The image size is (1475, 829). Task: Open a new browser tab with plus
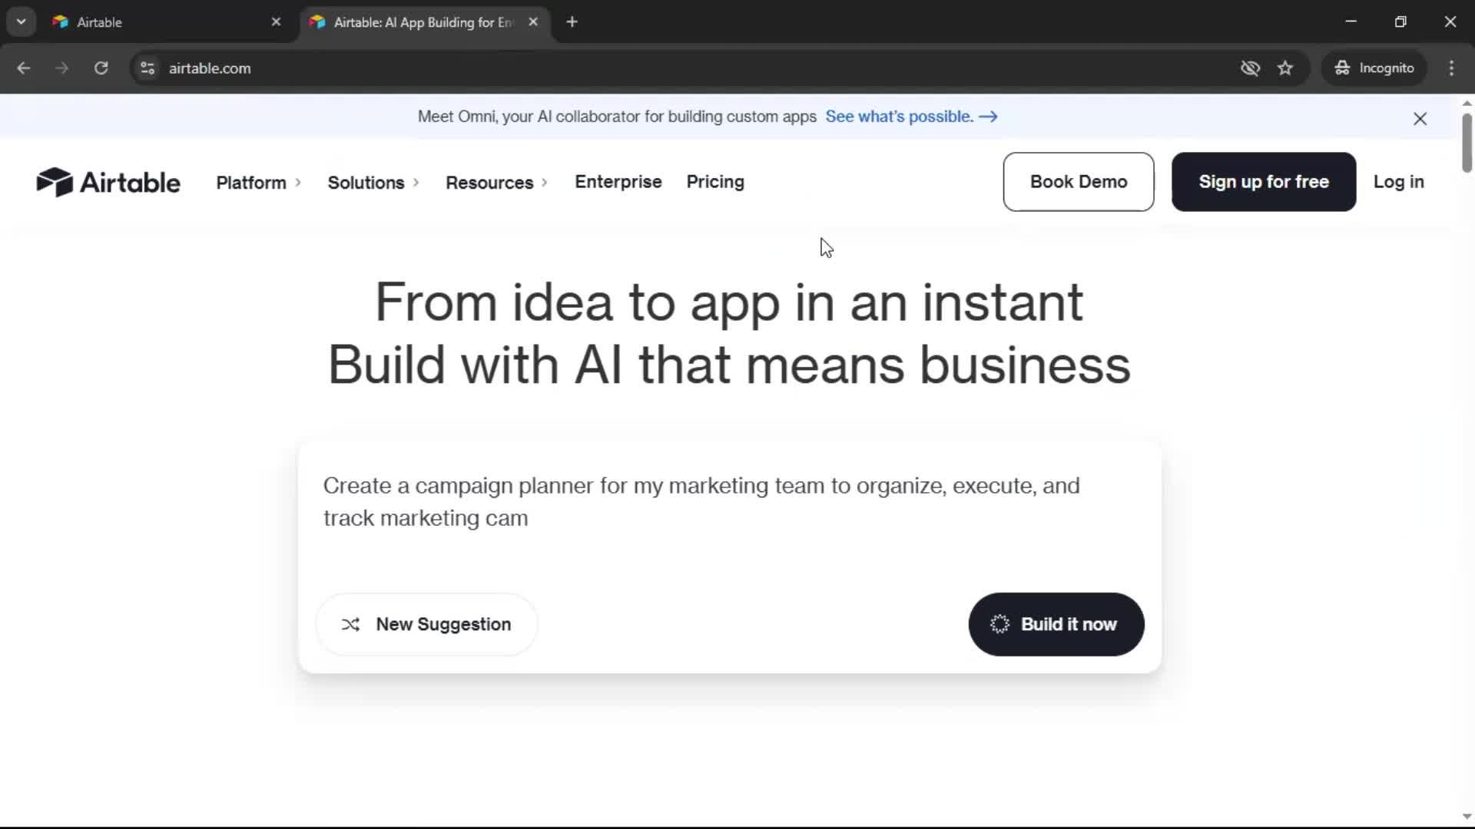[x=572, y=22]
